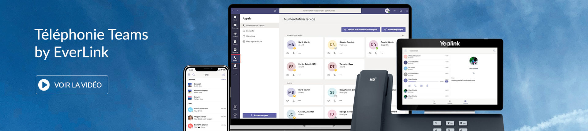Open the Devoirs icon in Teams sidebar
The height and width of the screenshot is (131, 588).
pyautogui.click(x=235, y=42)
